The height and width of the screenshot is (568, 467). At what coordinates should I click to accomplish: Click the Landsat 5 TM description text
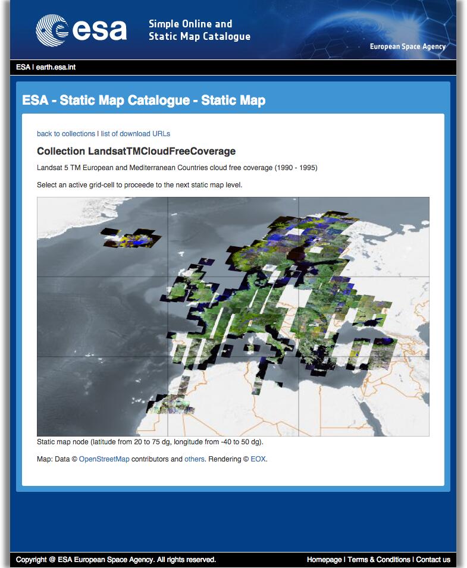177,168
